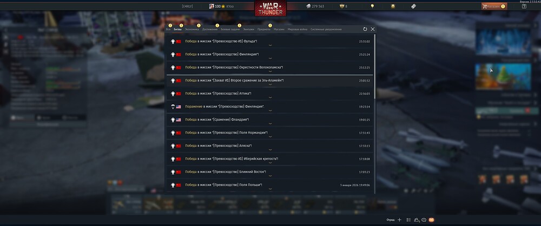The width and height of the screenshot is (541, 226).
Task: Open the friends icon in bottom bar
Action: point(417,220)
